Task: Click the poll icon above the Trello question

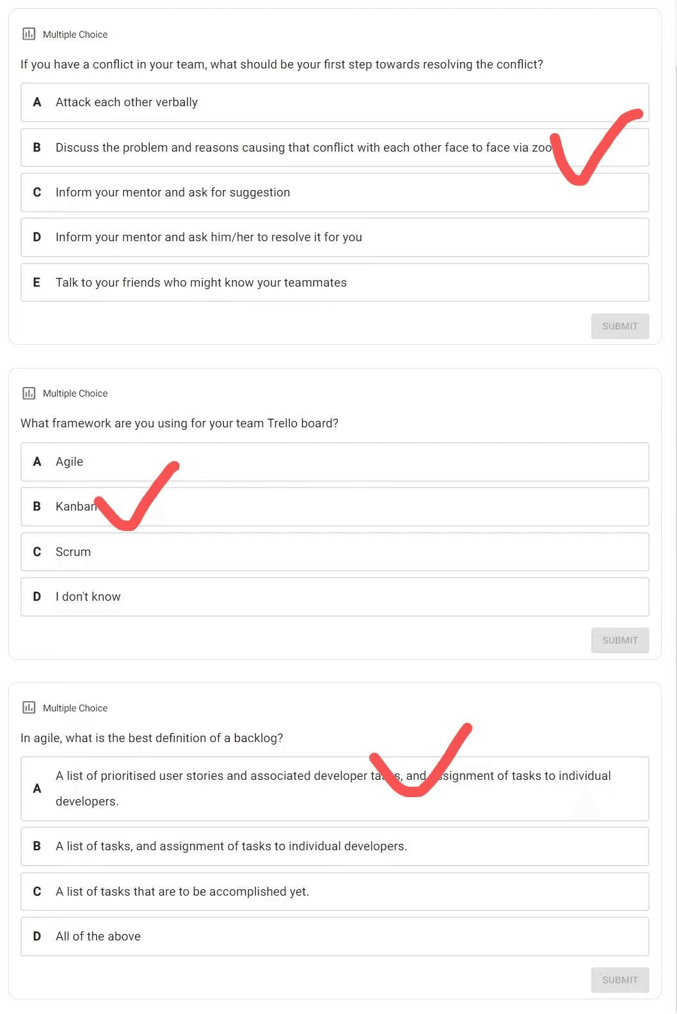Action: [x=29, y=393]
